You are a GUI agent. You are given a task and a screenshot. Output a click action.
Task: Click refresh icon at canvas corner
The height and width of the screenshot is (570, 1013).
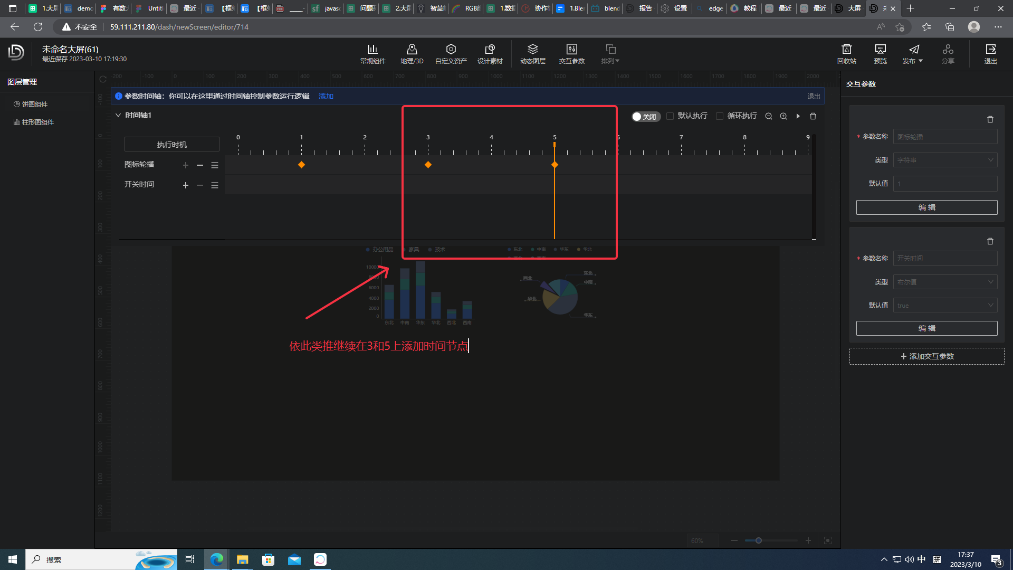pos(103,80)
